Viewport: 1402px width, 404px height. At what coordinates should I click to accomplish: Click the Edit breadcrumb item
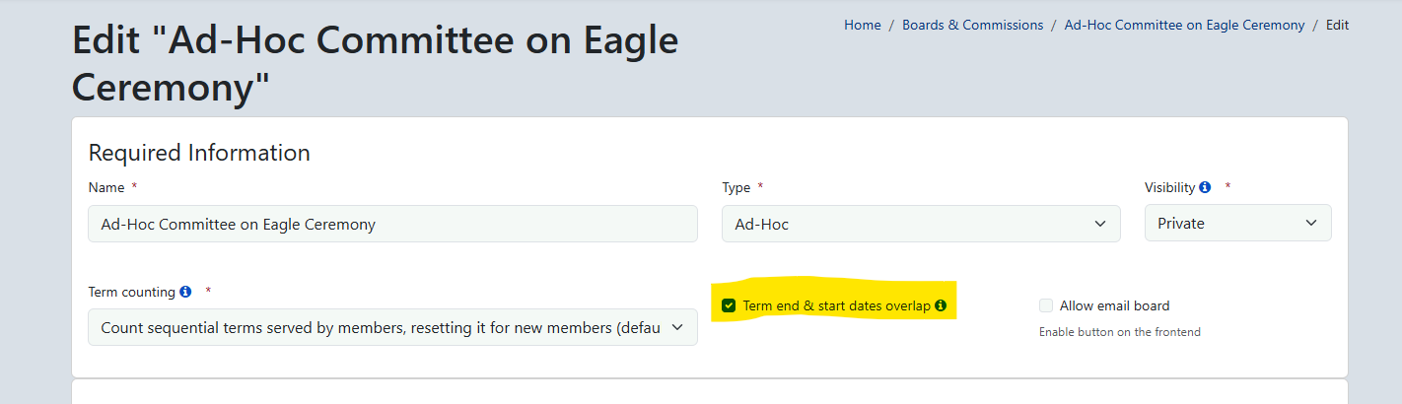(x=1337, y=25)
